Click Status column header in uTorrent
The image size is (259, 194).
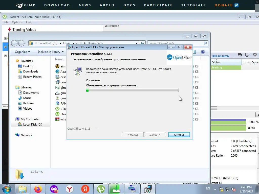(x=226, y=62)
